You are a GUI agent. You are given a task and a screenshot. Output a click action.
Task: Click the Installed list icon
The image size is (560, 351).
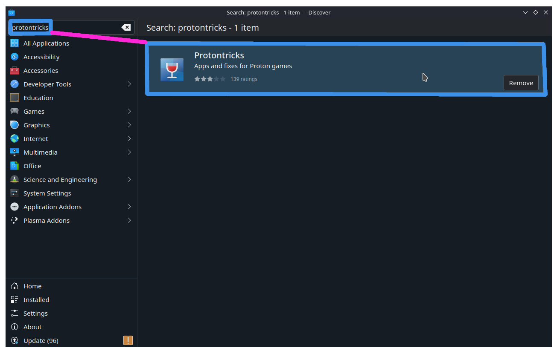(x=15, y=299)
